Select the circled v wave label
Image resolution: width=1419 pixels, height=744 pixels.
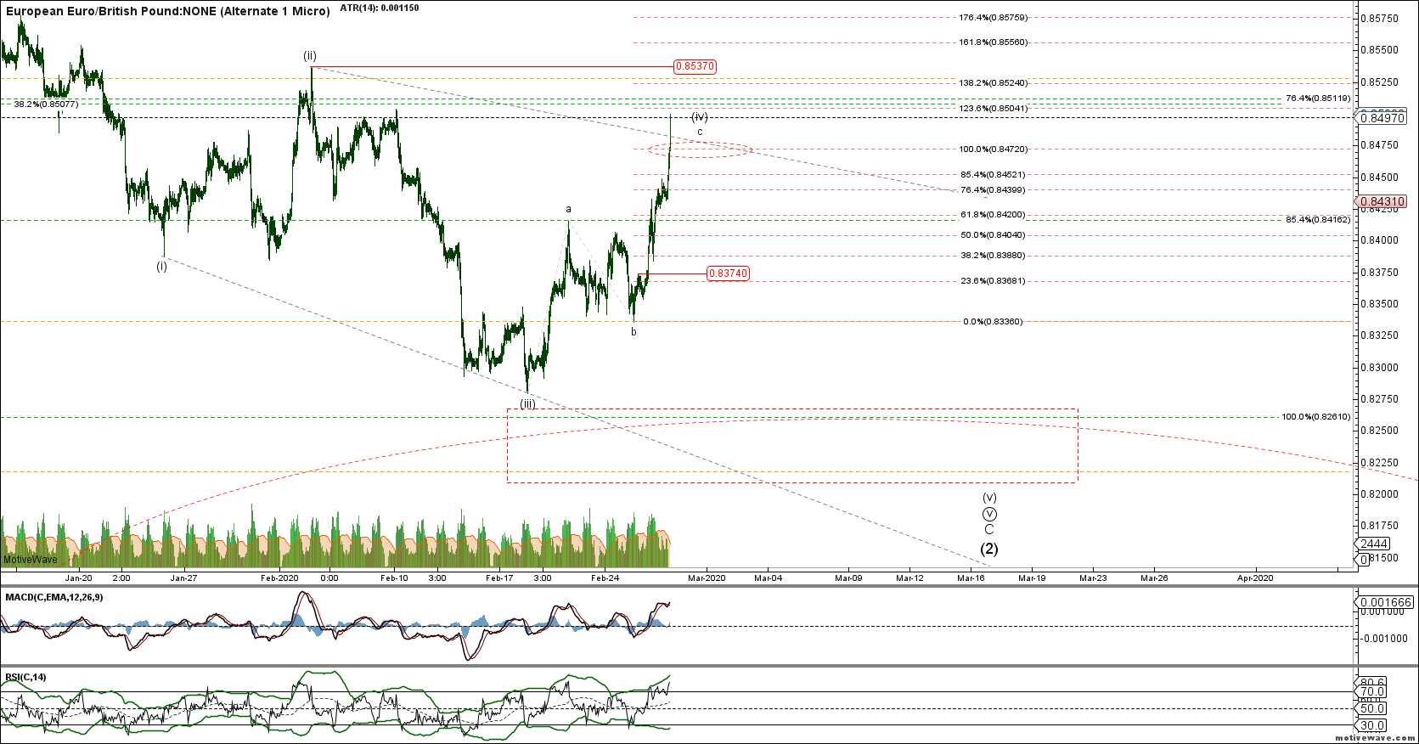[x=989, y=514]
